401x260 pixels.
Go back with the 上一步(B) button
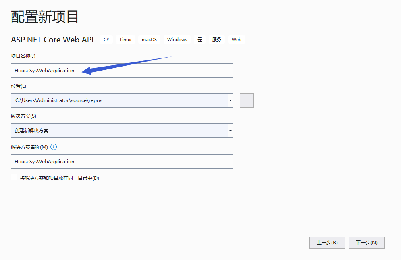click(x=327, y=243)
